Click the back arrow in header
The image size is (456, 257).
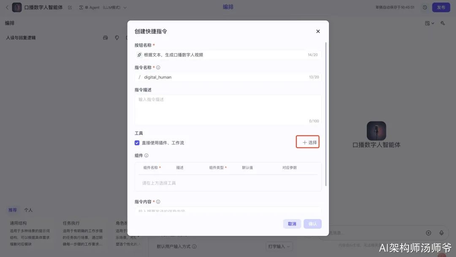[x=7, y=8]
